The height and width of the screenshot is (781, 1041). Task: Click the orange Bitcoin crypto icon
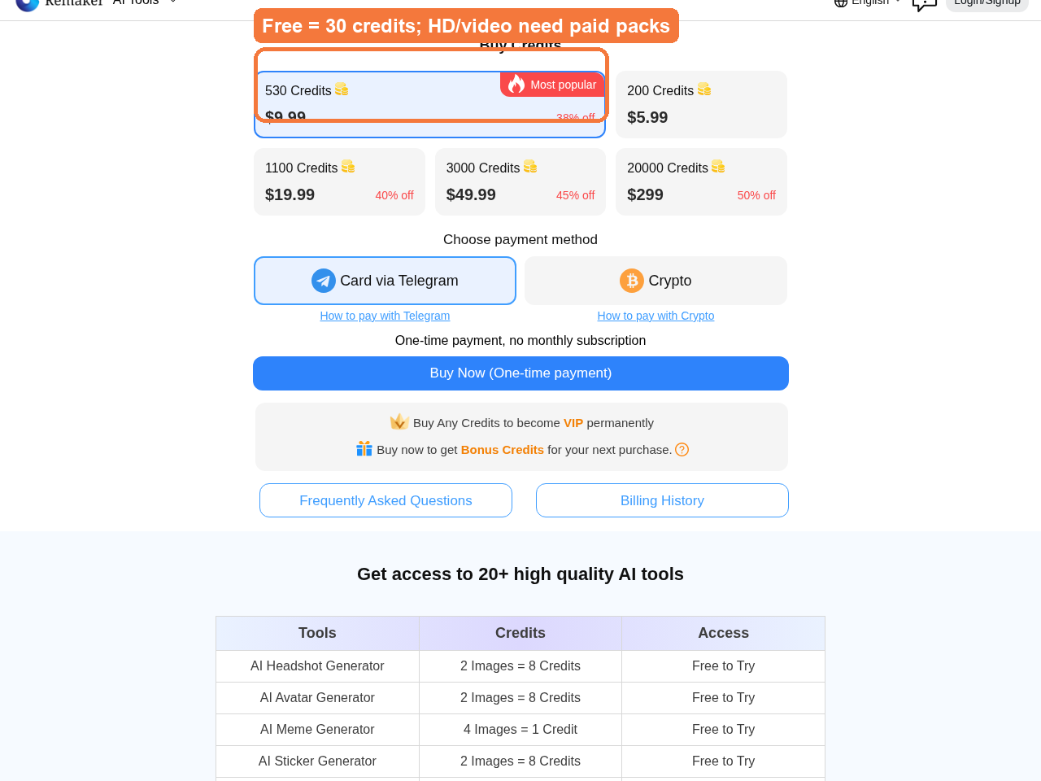(x=632, y=281)
